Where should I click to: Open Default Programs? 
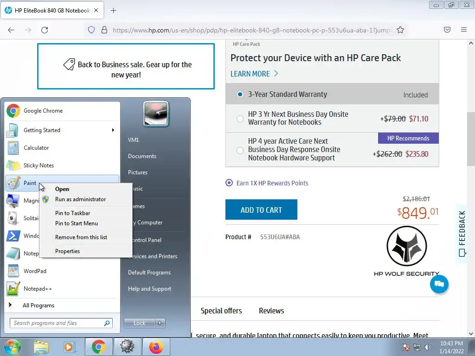coord(149,273)
